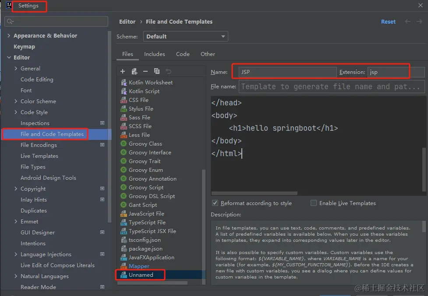Select the JavaFXApplication template icon
Viewport: 428px width, 296px height.
(x=124, y=258)
